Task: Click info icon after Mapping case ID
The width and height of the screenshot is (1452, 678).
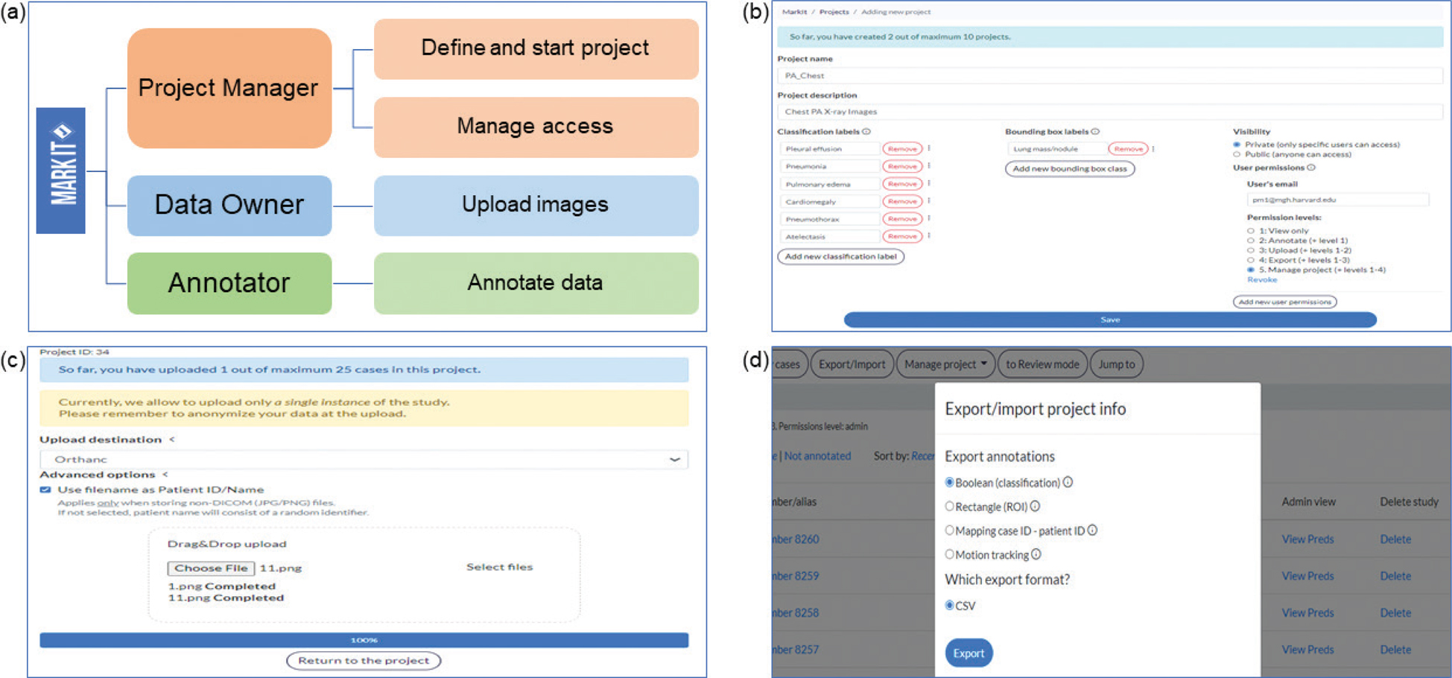Action: click(x=1092, y=530)
